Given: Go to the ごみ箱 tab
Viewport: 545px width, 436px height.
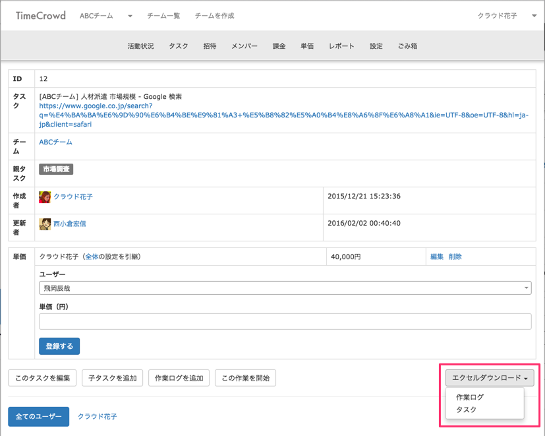Looking at the screenshot, I should (x=407, y=46).
